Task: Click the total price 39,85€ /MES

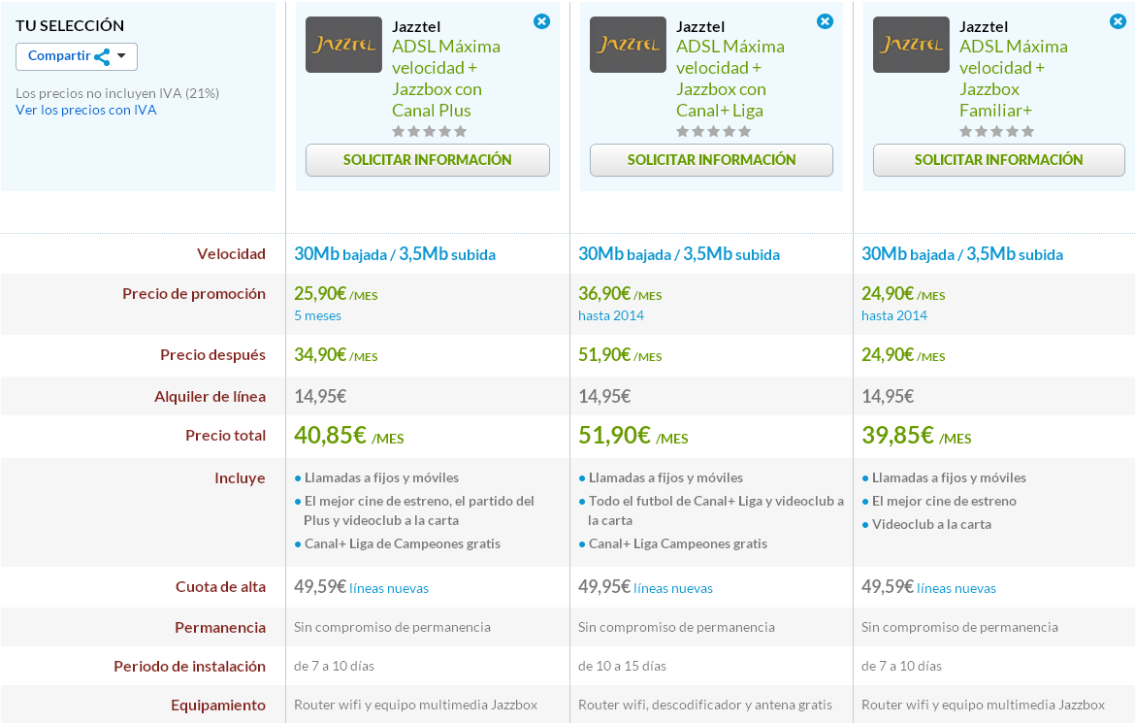Action: click(x=917, y=436)
